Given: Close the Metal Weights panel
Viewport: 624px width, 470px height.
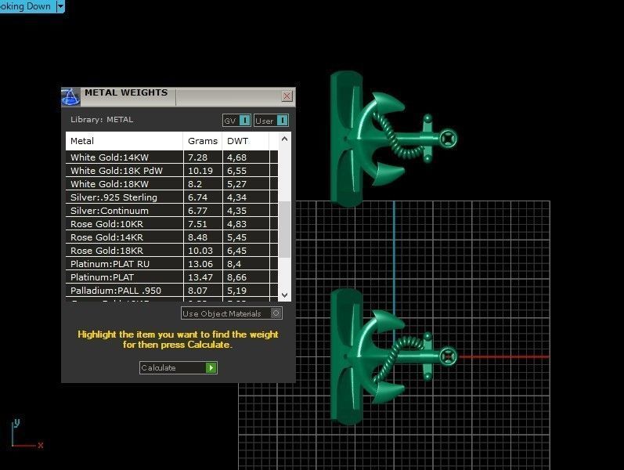Looking at the screenshot, I should [x=287, y=96].
